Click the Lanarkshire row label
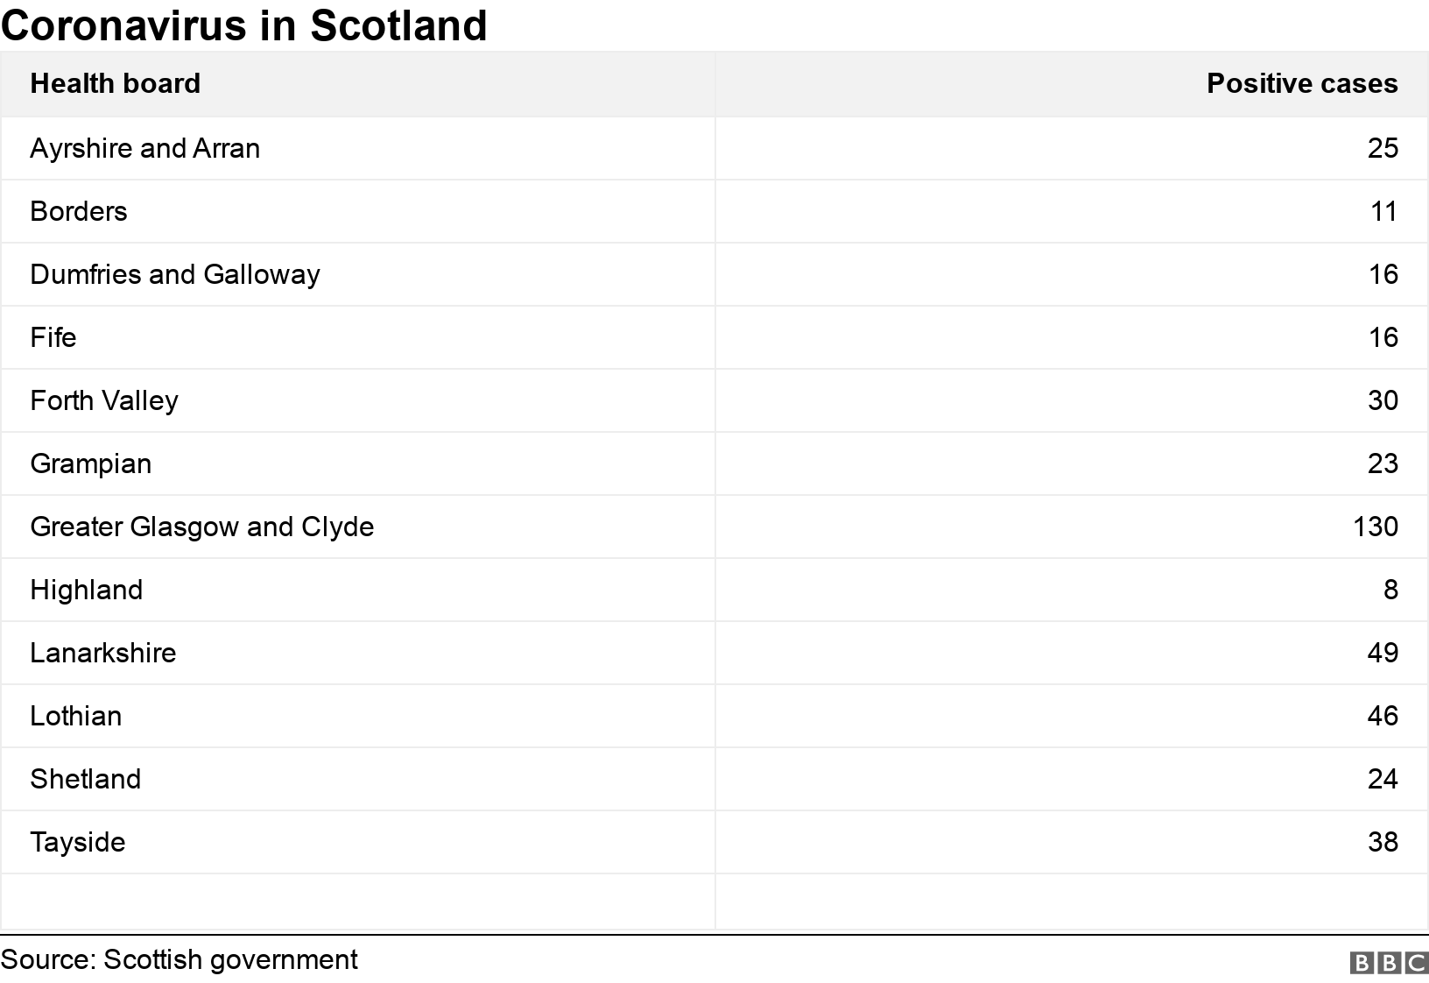This screenshot has height=983, width=1429. (102, 653)
